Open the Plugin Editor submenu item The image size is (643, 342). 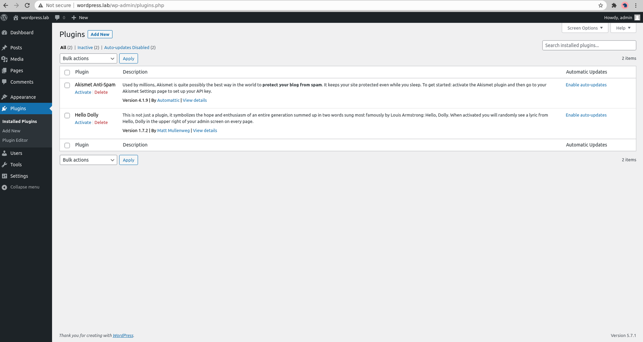pyautogui.click(x=15, y=140)
